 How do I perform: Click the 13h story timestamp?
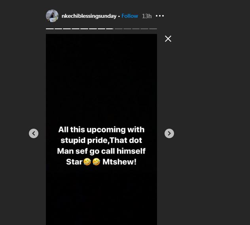(x=147, y=16)
